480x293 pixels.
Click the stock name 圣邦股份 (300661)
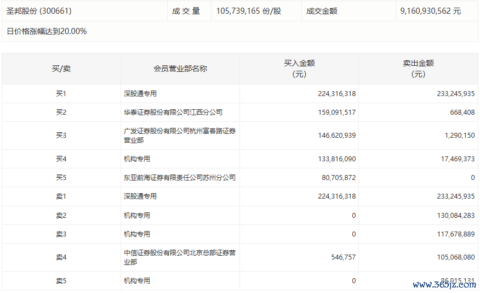click(x=39, y=11)
